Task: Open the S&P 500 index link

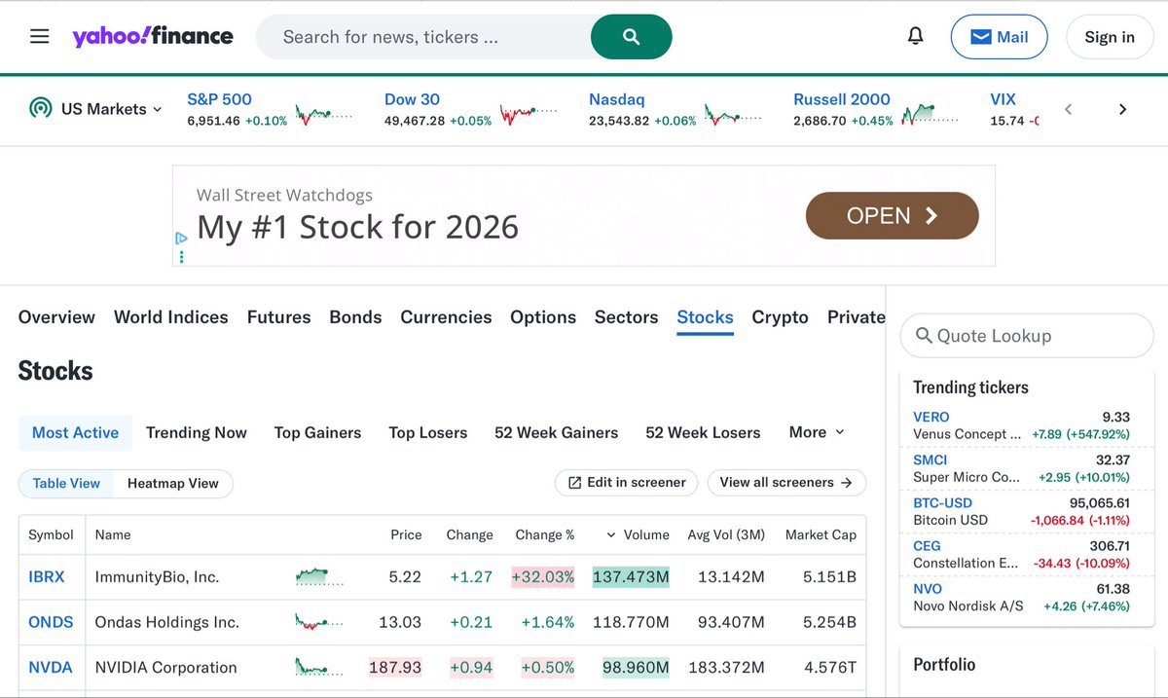Action: 219,99
